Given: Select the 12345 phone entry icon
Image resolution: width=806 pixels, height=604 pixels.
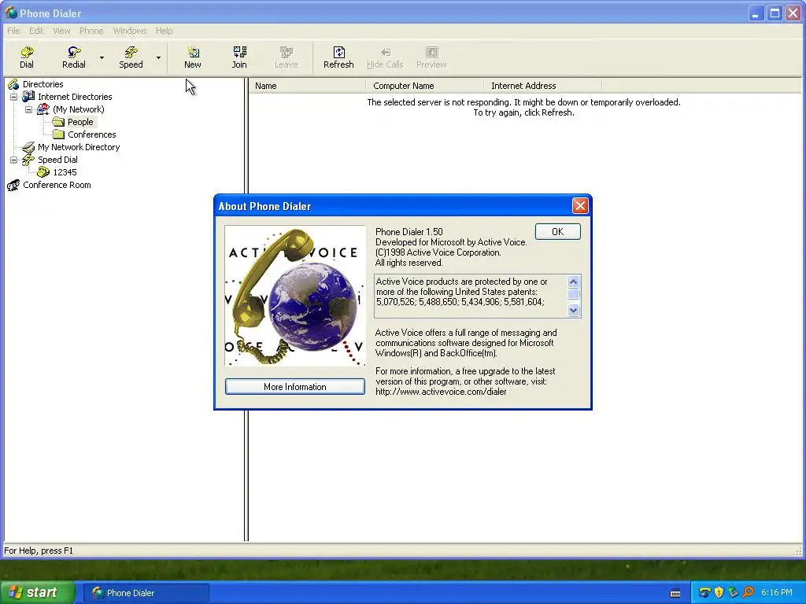Looking at the screenshot, I should pos(44,172).
